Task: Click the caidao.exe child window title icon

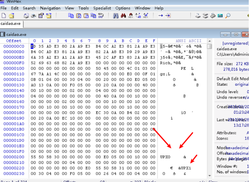Action: pyautogui.click(x=3, y=34)
